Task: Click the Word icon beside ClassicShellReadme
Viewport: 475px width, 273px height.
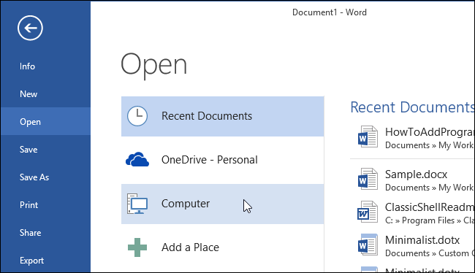Action: click(368, 212)
